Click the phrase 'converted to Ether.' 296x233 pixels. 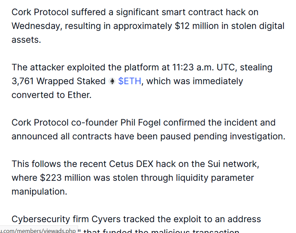pyautogui.click(x=52, y=95)
